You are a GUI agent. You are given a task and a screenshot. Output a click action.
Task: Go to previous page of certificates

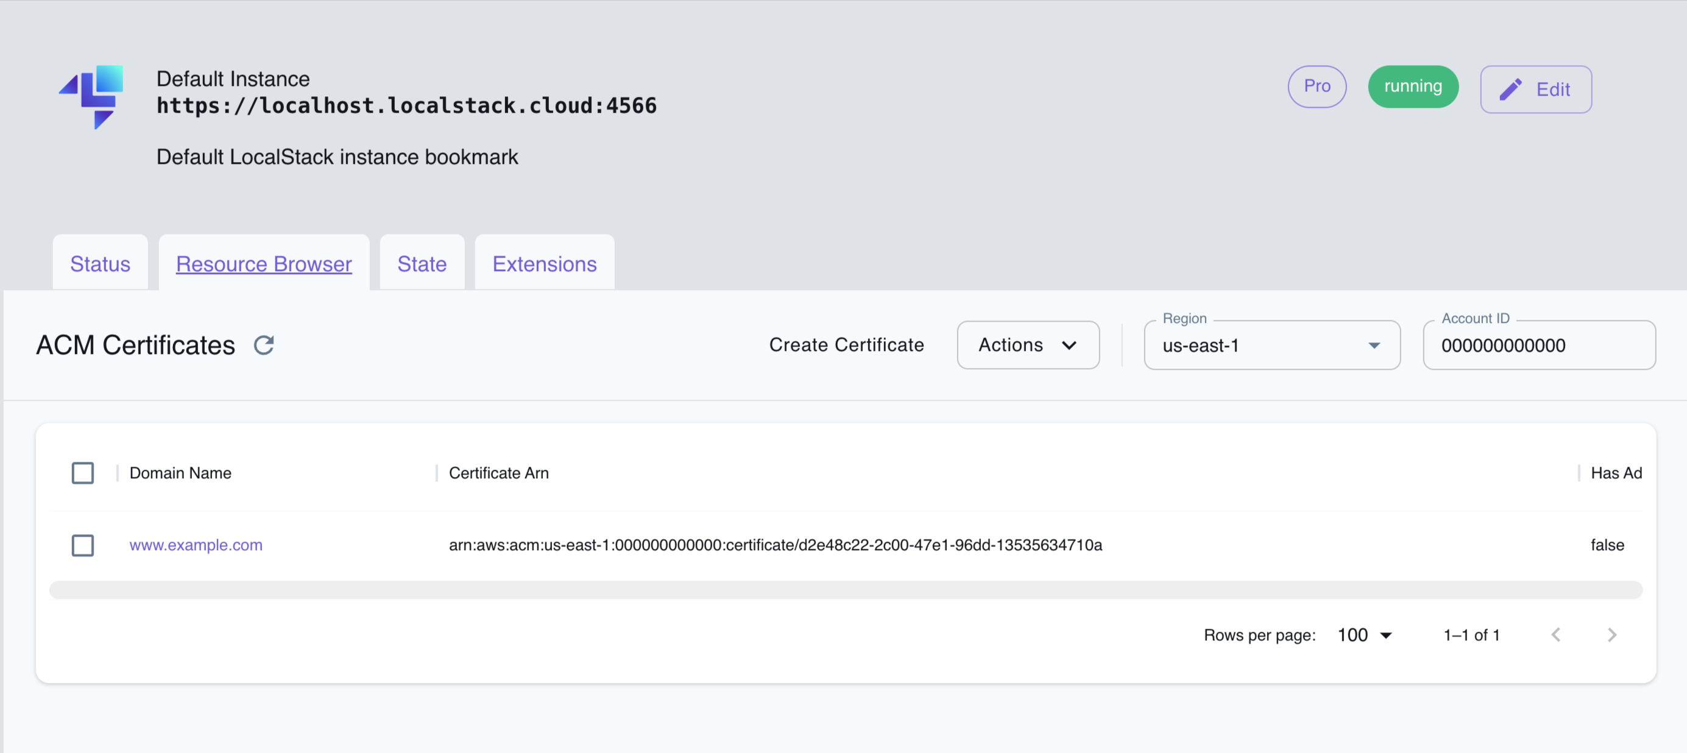coord(1557,634)
